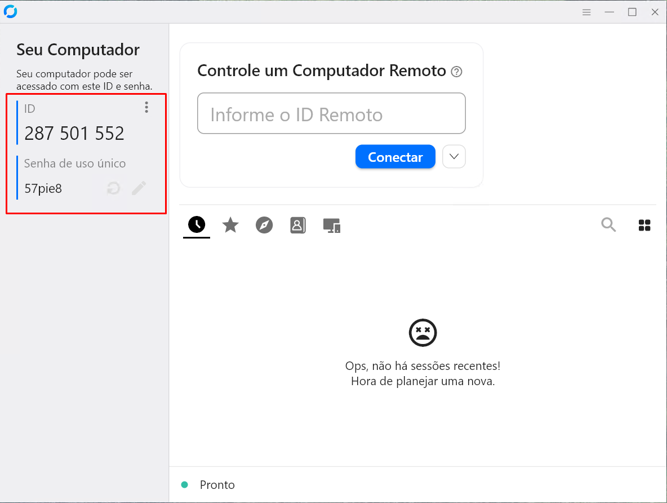Click the RustDesk logo in title bar
The width and height of the screenshot is (667, 503).
pyautogui.click(x=10, y=11)
